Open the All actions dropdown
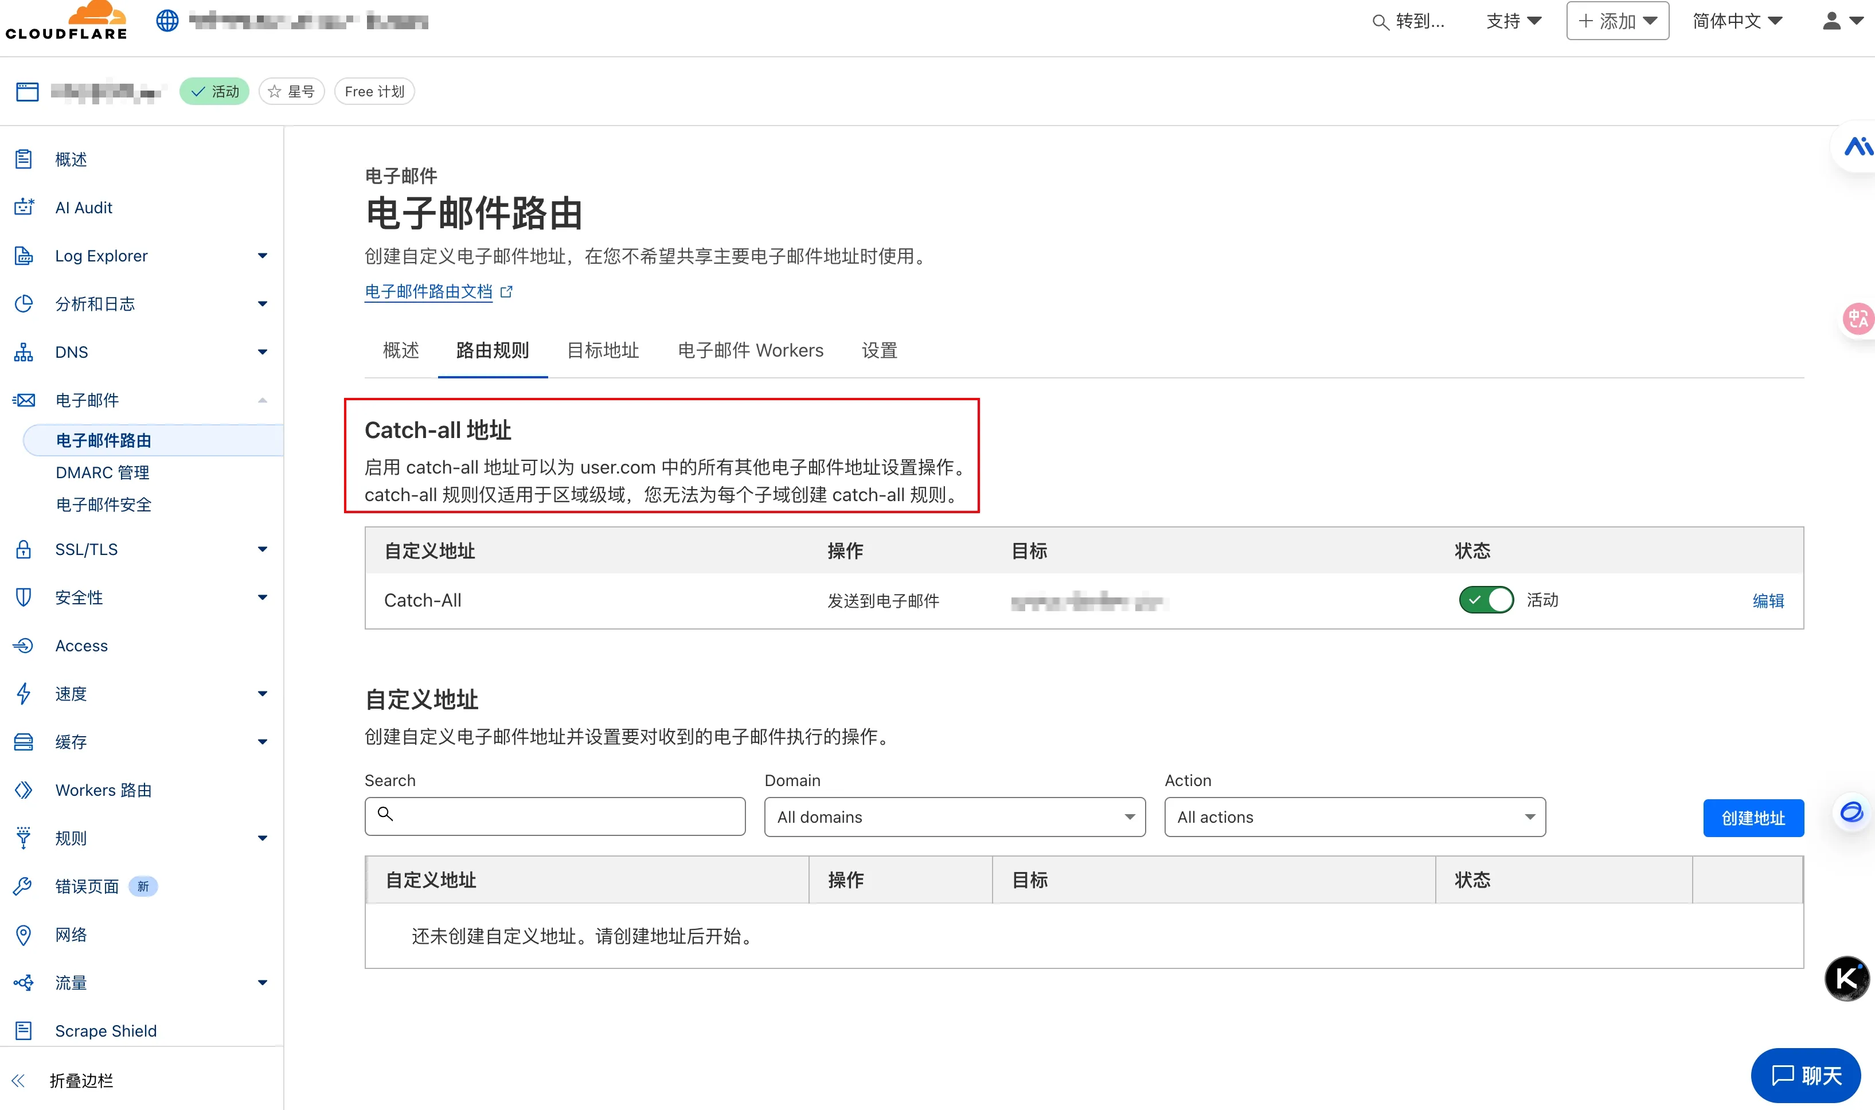This screenshot has height=1110, width=1875. 1354,817
